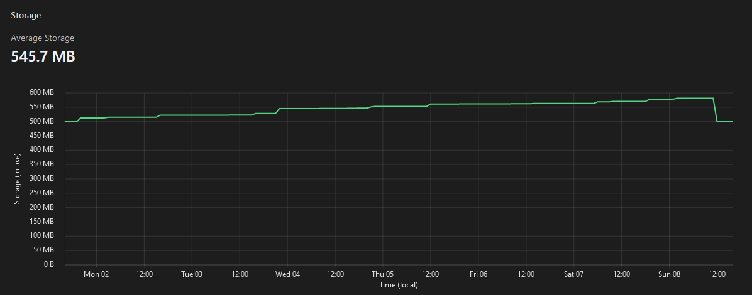Select the Thu 05 time axis tick

tap(382, 275)
